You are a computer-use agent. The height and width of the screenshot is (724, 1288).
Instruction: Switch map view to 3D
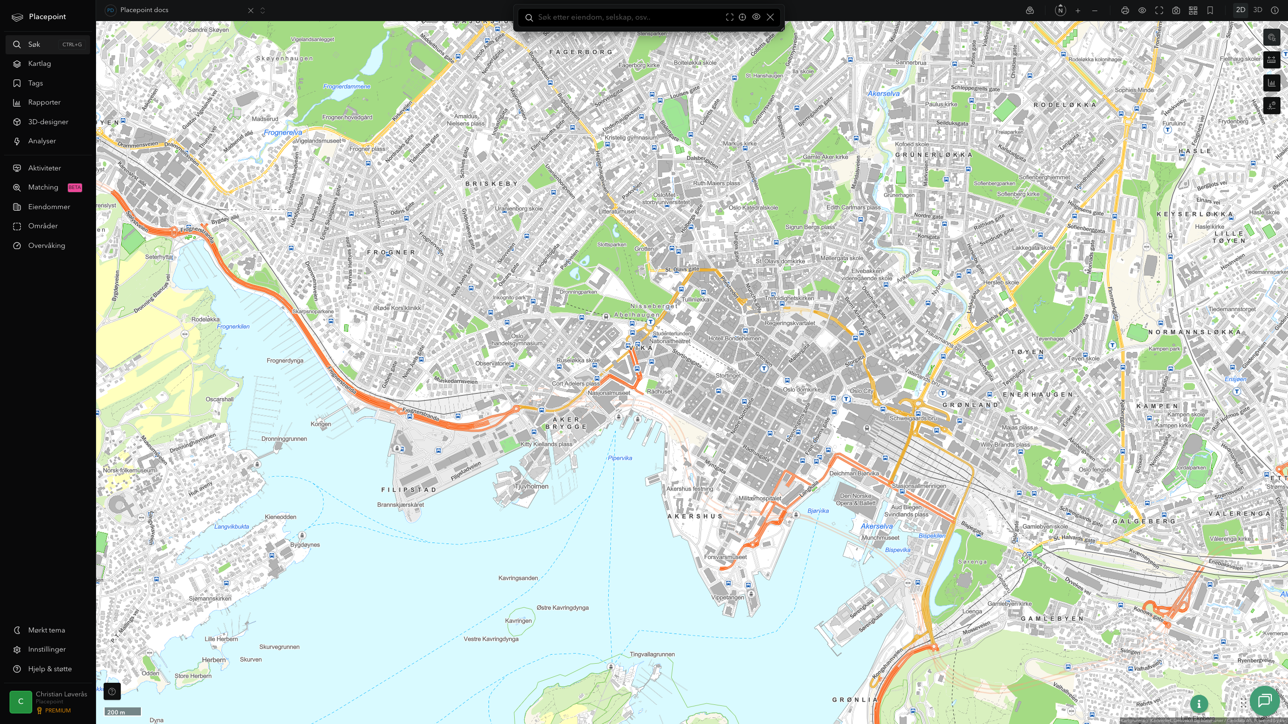click(x=1257, y=10)
